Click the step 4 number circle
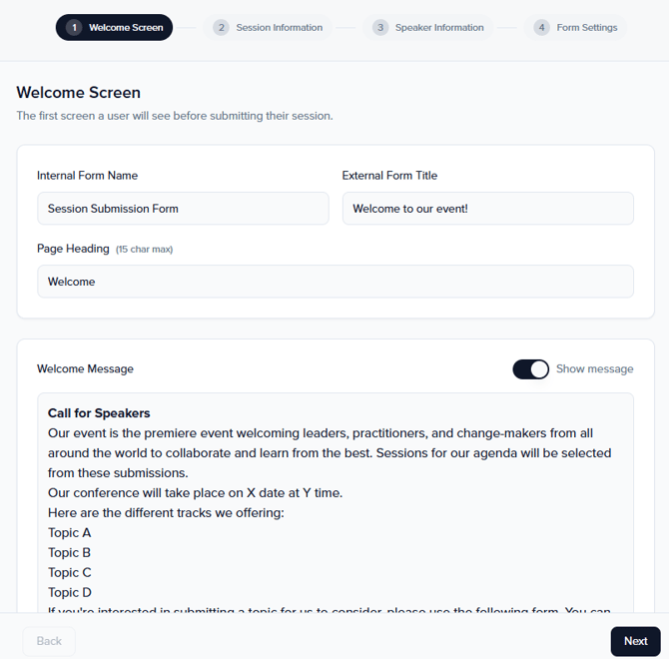This screenshot has height=659, width=669. 541,28
